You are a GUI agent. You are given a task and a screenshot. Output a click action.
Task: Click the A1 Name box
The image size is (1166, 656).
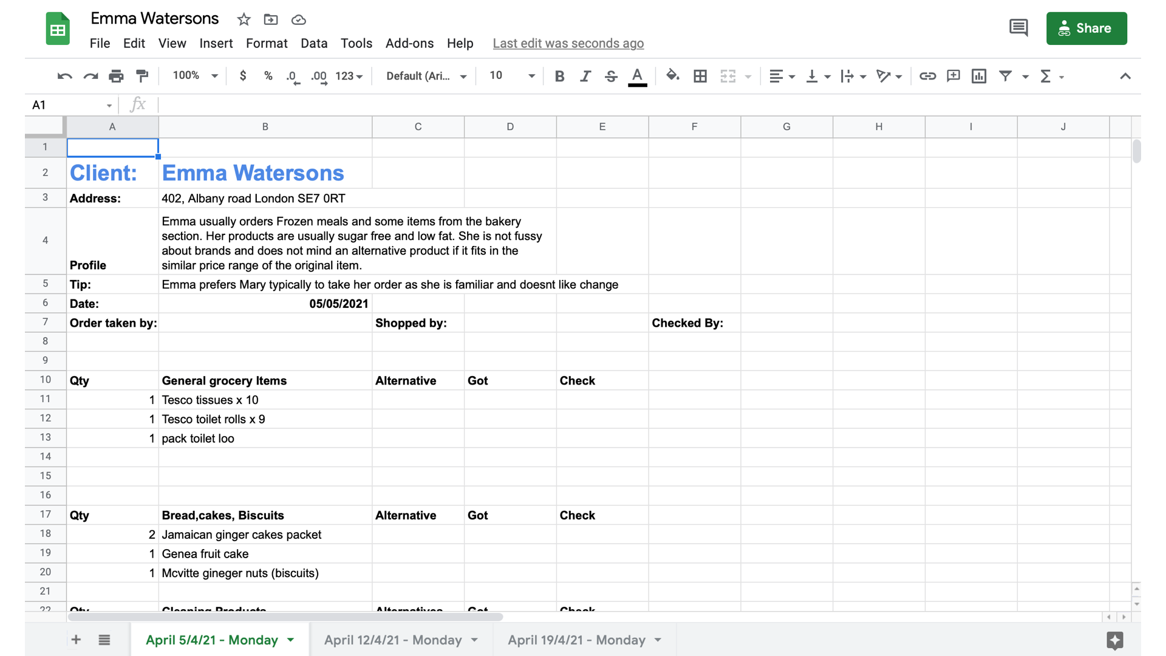point(71,105)
